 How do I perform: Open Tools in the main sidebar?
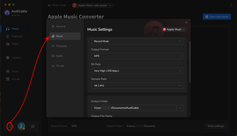click(19, 71)
